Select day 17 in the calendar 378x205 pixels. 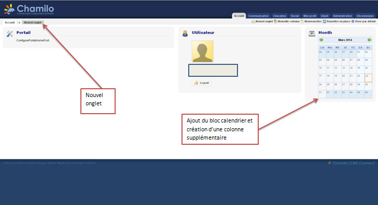pyautogui.click(x=322, y=78)
